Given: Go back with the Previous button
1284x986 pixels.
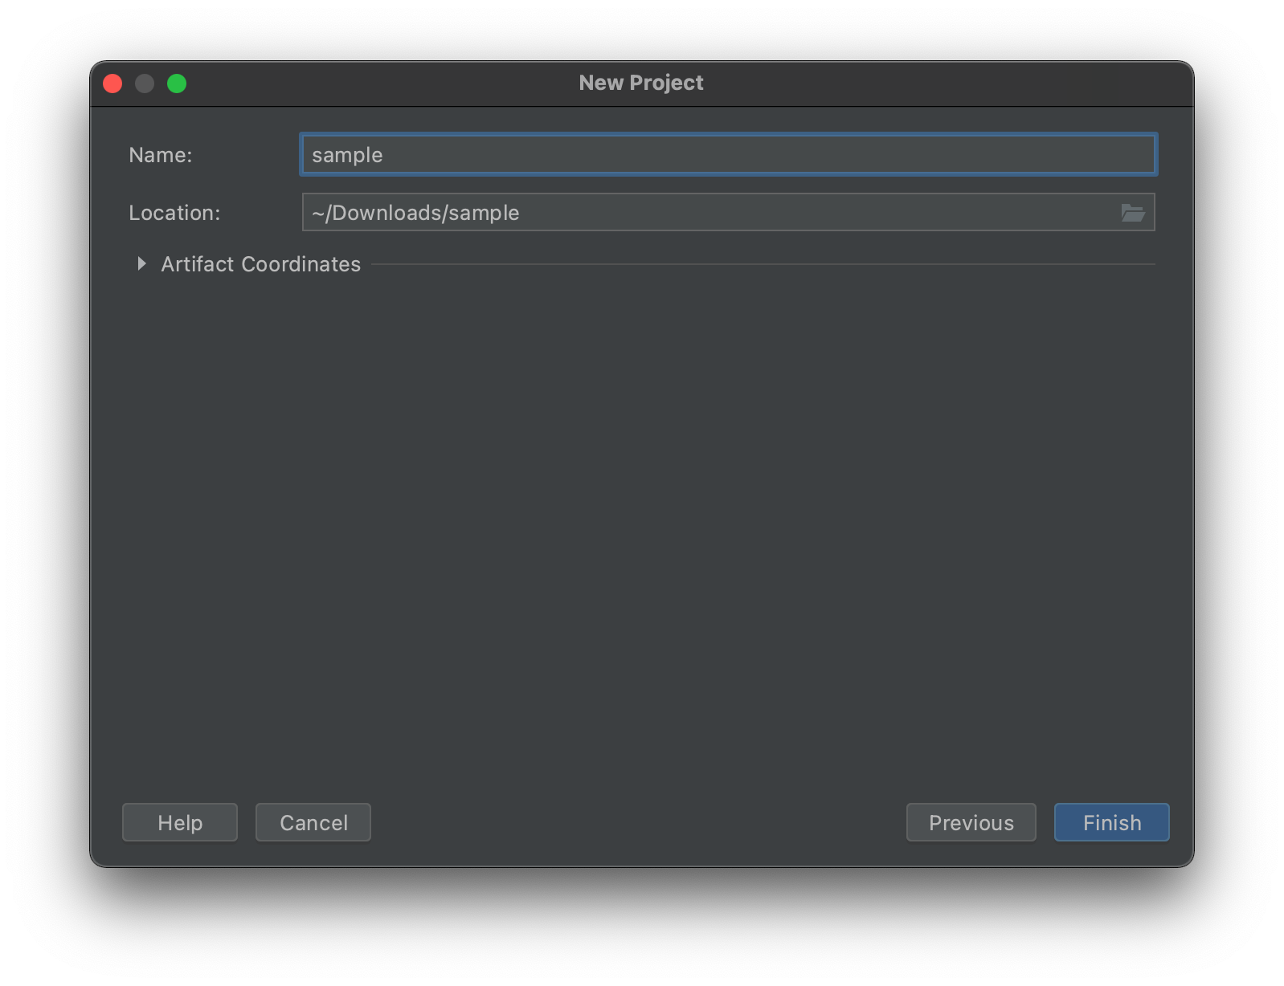Looking at the screenshot, I should [971, 822].
